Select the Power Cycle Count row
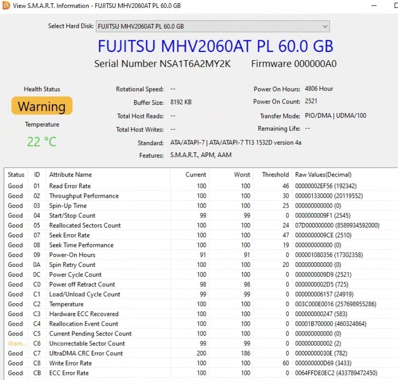 click(x=201, y=275)
